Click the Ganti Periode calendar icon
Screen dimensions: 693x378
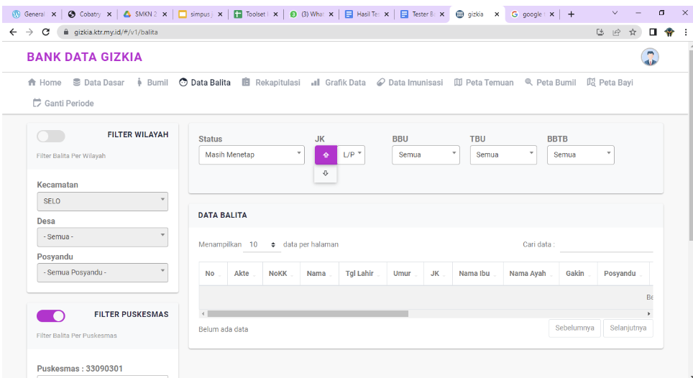point(37,103)
